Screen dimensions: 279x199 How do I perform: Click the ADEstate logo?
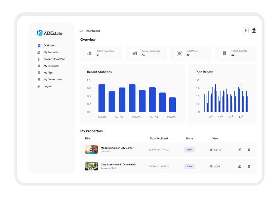[50, 33]
